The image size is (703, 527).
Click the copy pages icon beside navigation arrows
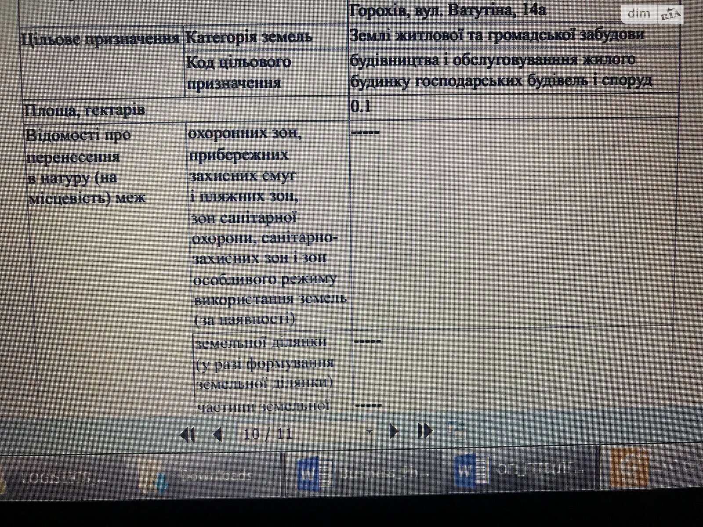[x=457, y=431]
